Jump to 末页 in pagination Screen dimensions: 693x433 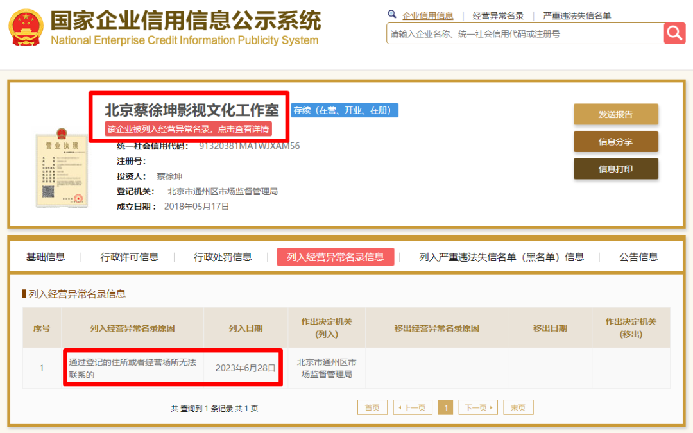pyautogui.click(x=518, y=407)
